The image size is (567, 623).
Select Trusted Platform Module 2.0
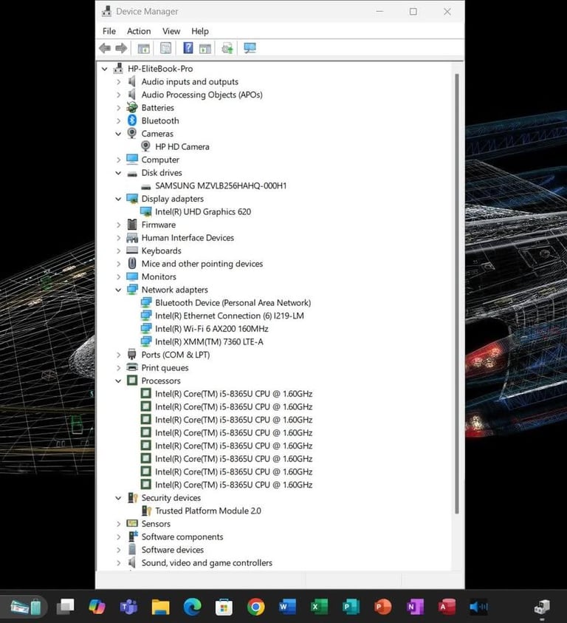coord(208,511)
